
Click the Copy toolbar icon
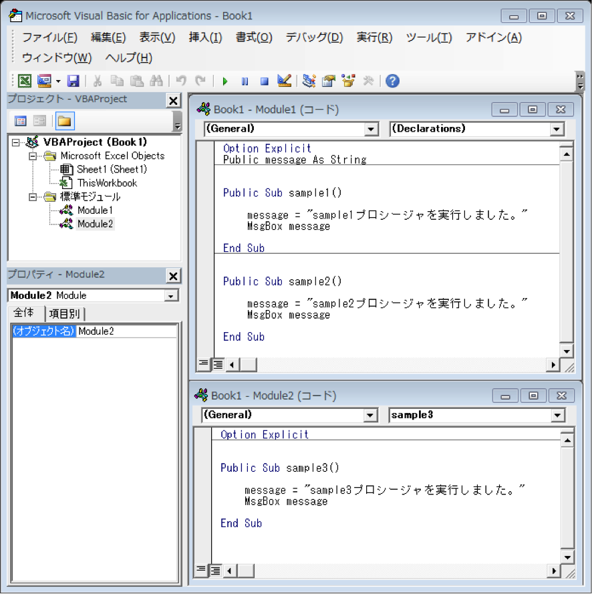tap(117, 81)
